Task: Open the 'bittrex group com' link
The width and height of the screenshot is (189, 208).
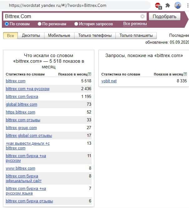Action: (x=21, y=128)
